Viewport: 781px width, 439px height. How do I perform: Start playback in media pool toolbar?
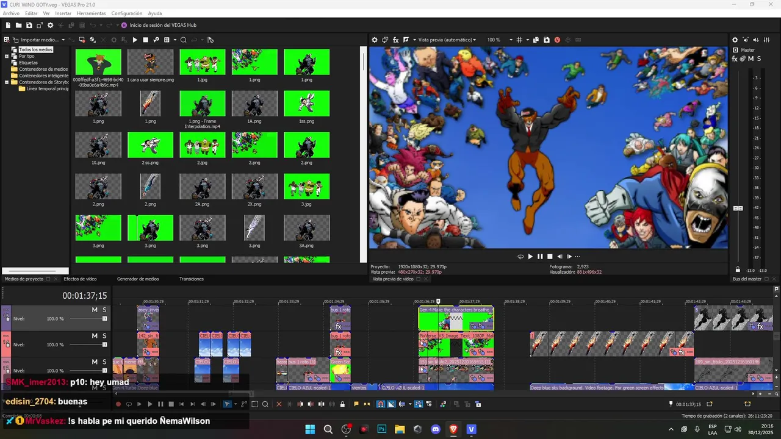click(135, 40)
